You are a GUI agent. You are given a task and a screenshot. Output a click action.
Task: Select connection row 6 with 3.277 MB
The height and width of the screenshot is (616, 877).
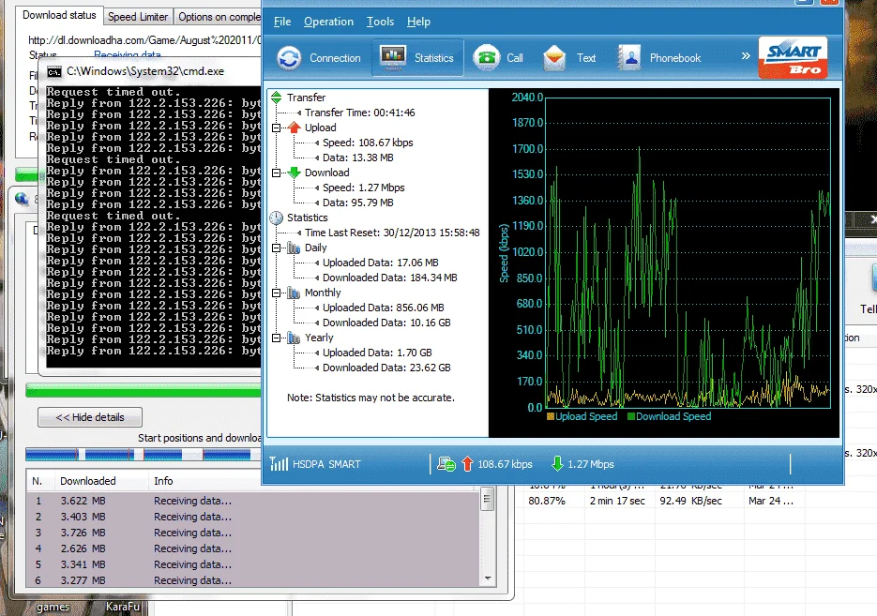pyautogui.click(x=253, y=580)
